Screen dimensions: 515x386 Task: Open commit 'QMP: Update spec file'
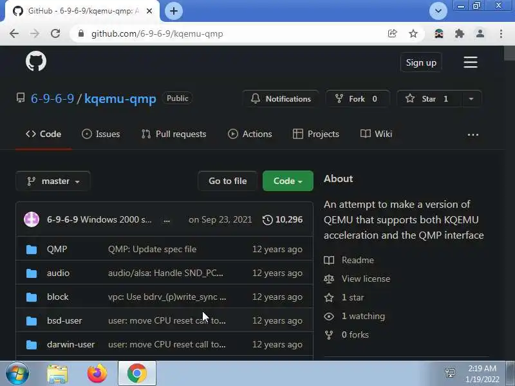pos(152,249)
